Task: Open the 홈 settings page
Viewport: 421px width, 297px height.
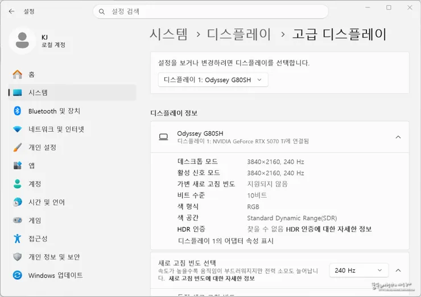Action: pyautogui.click(x=72, y=74)
